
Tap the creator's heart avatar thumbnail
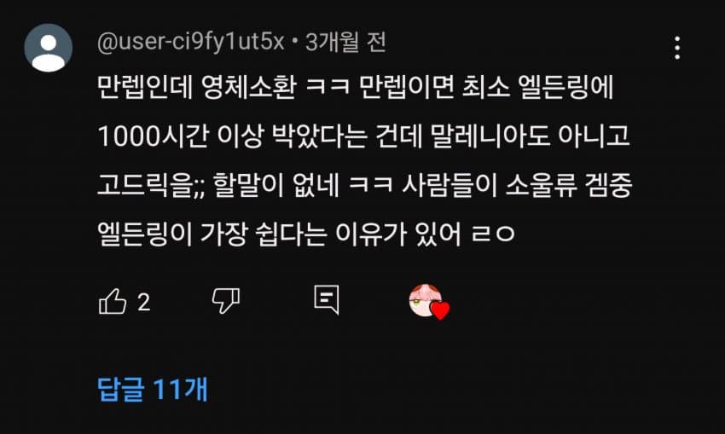click(426, 300)
